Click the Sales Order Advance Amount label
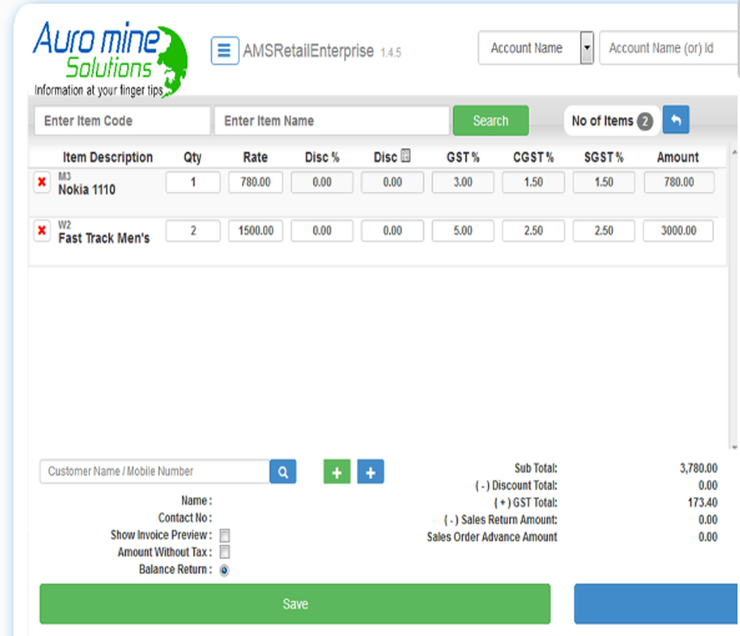The height and width of the screenshot is (636, 740). (x=492, y=537)
